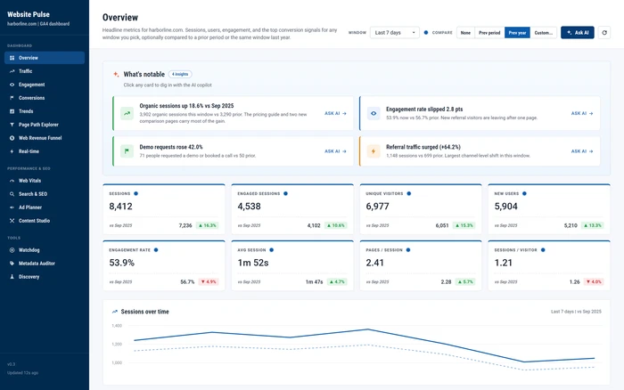Click the Ask AI button in header
This screenshot has height=390, width=624.
[578, 33]
